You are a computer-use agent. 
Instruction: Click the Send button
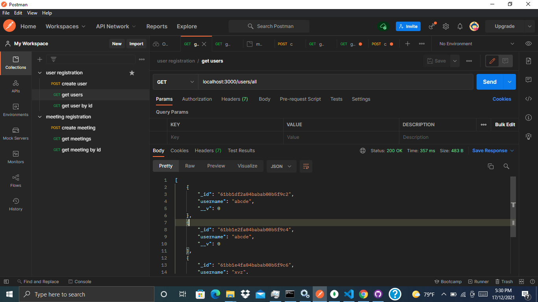(490, 82)
